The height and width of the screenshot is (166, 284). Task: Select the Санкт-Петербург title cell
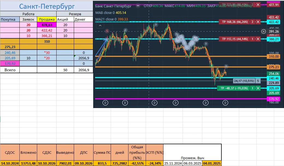[x=47, y=6]
